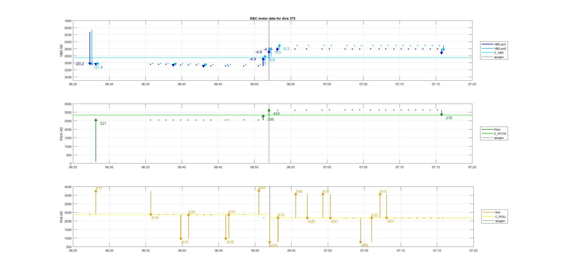Click the '611' roll data label
This screenshot has width=561, height=277.
pyautogui.click(x=99, y=188)
